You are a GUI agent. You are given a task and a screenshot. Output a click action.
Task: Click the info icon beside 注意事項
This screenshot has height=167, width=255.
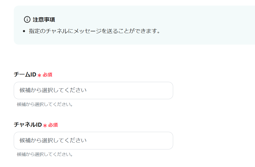point(27,20)
